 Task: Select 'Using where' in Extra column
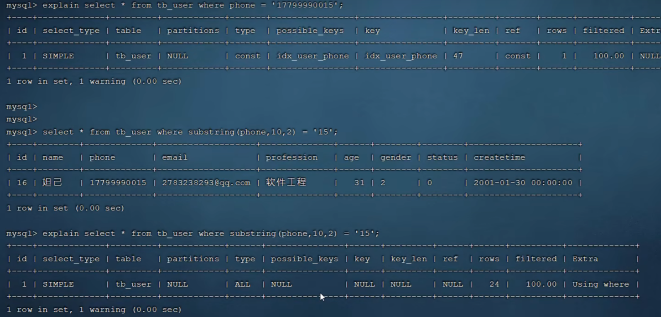[x=600, y=284]
